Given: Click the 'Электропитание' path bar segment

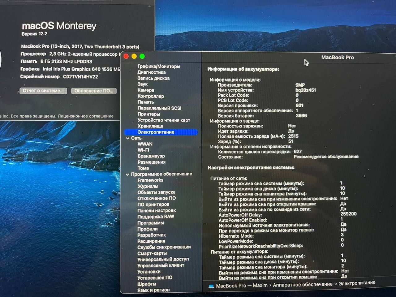Looking at the screenshot, I should coord(357,283).
